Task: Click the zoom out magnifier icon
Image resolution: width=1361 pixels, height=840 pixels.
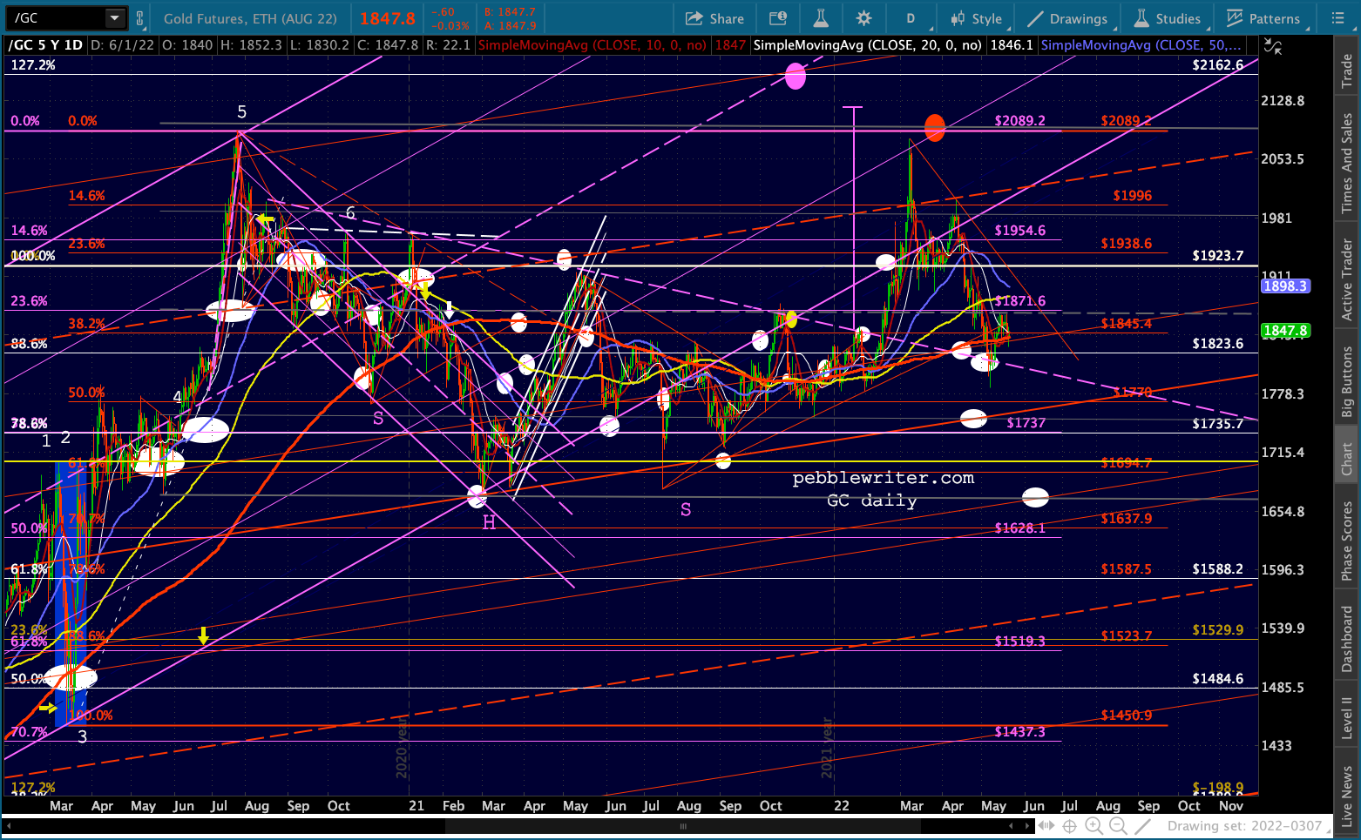Action: pyautogui.click(x=1118, y=826)
